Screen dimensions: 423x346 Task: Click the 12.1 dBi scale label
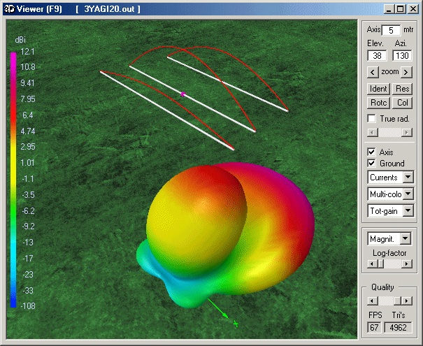click(x=27, y=51)
